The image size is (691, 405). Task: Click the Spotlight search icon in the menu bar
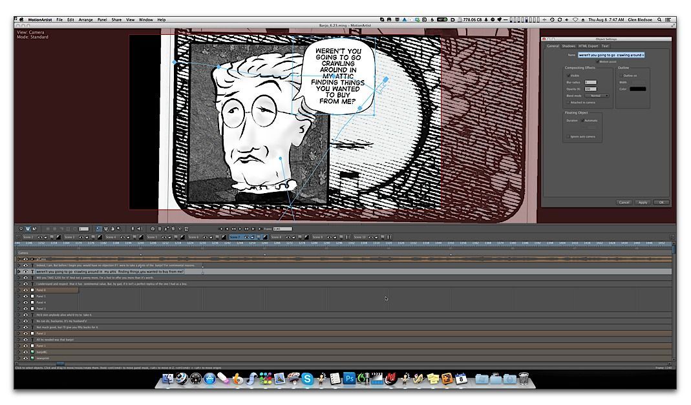[x=658, y=19]
